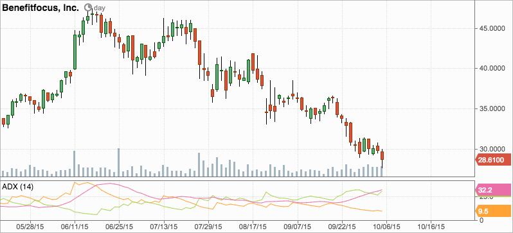The width and height of the screenshot is (513, 233).
Task: Click the 07/13/15 date label
Action: coord(163,227)
